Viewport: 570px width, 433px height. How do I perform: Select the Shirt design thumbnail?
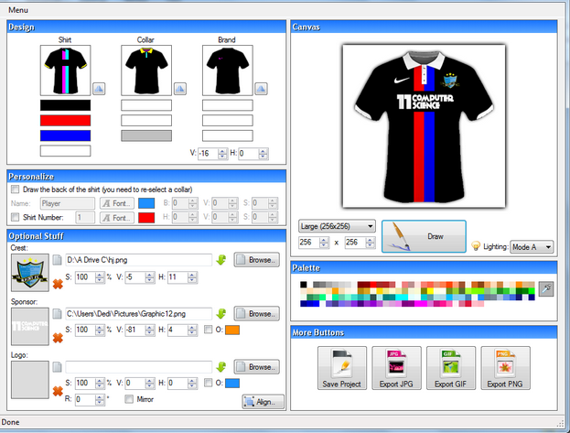tap(66, 70)
